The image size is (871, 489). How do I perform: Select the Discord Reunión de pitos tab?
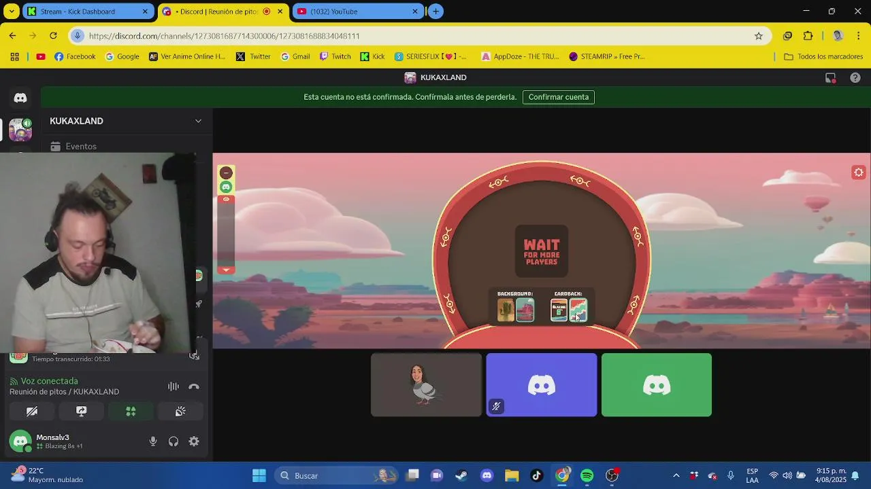click(223, 12)
